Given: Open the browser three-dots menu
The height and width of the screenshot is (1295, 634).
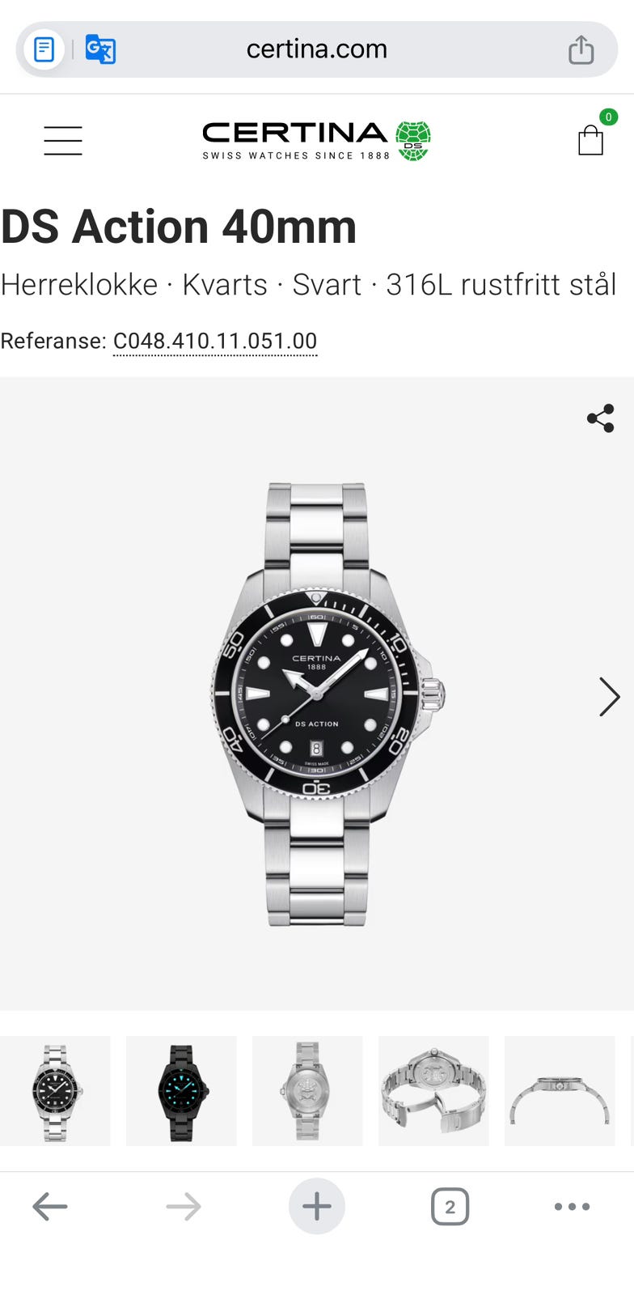Looking at the screenshot, I should click(x=573, y=1207).
